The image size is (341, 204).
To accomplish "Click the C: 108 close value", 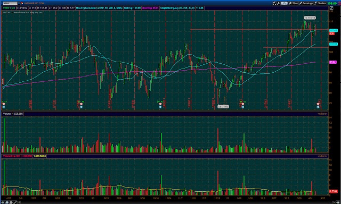I will coord(62,8).
